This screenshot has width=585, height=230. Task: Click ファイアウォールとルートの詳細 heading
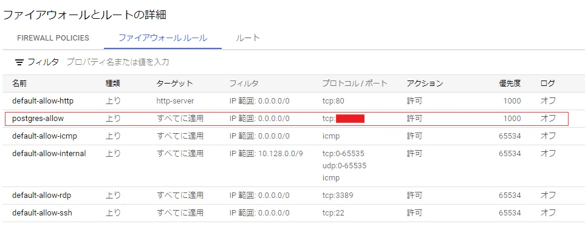click(x=84, y=15)
